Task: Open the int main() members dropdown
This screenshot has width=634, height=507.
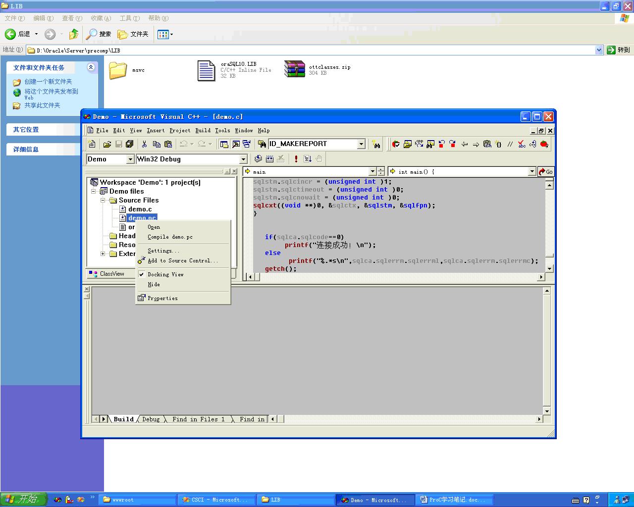Action: pyautogui.click(x=532, y=171)
